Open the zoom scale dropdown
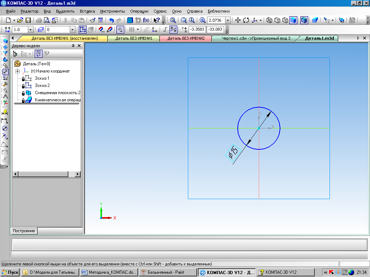The width and height of the screenshot is (370, 277). (x=228, y=20)
